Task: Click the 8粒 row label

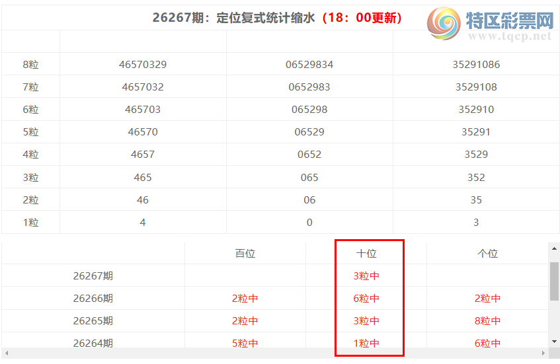Action: (30, 65)
